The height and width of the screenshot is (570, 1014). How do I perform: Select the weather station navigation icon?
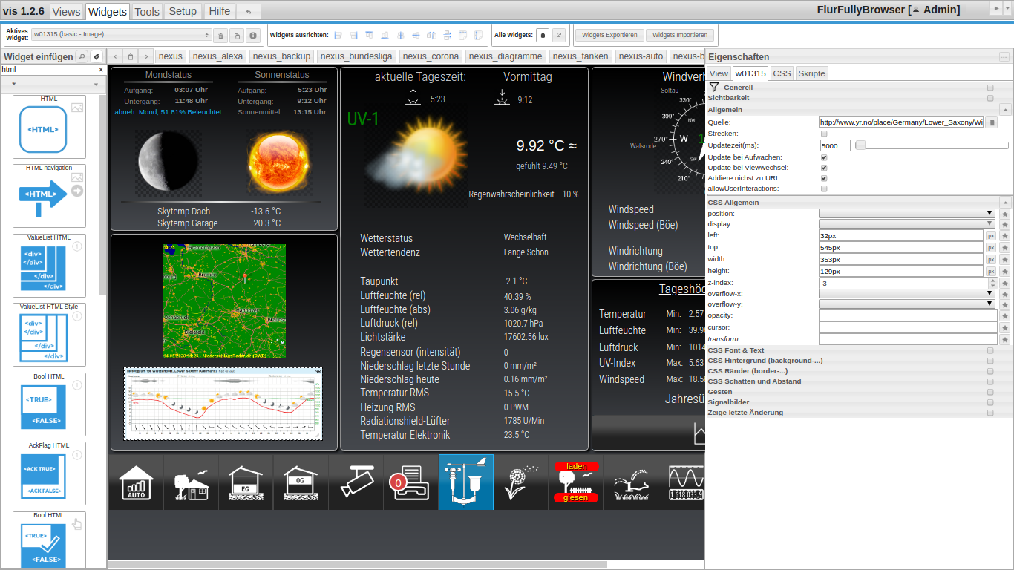tap(466, 482)
